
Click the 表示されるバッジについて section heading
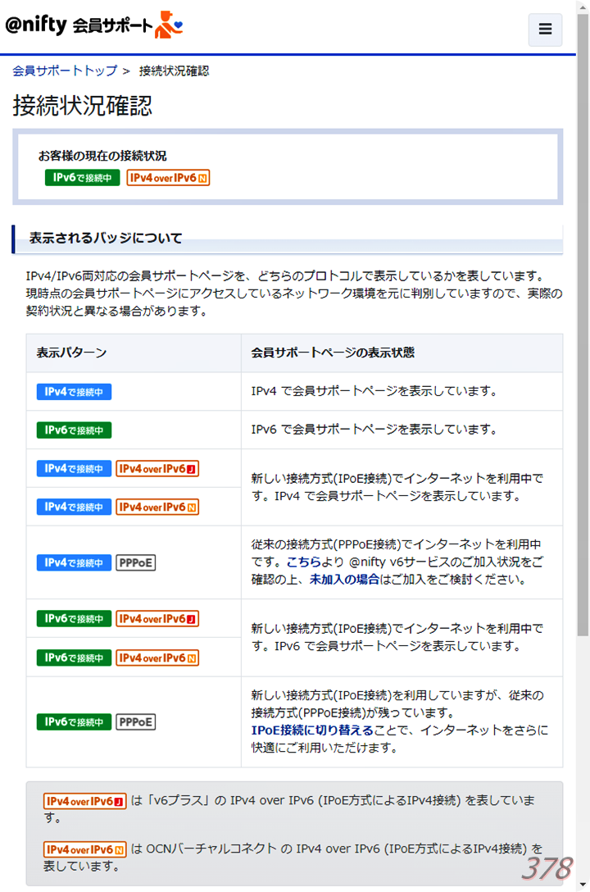106,238
